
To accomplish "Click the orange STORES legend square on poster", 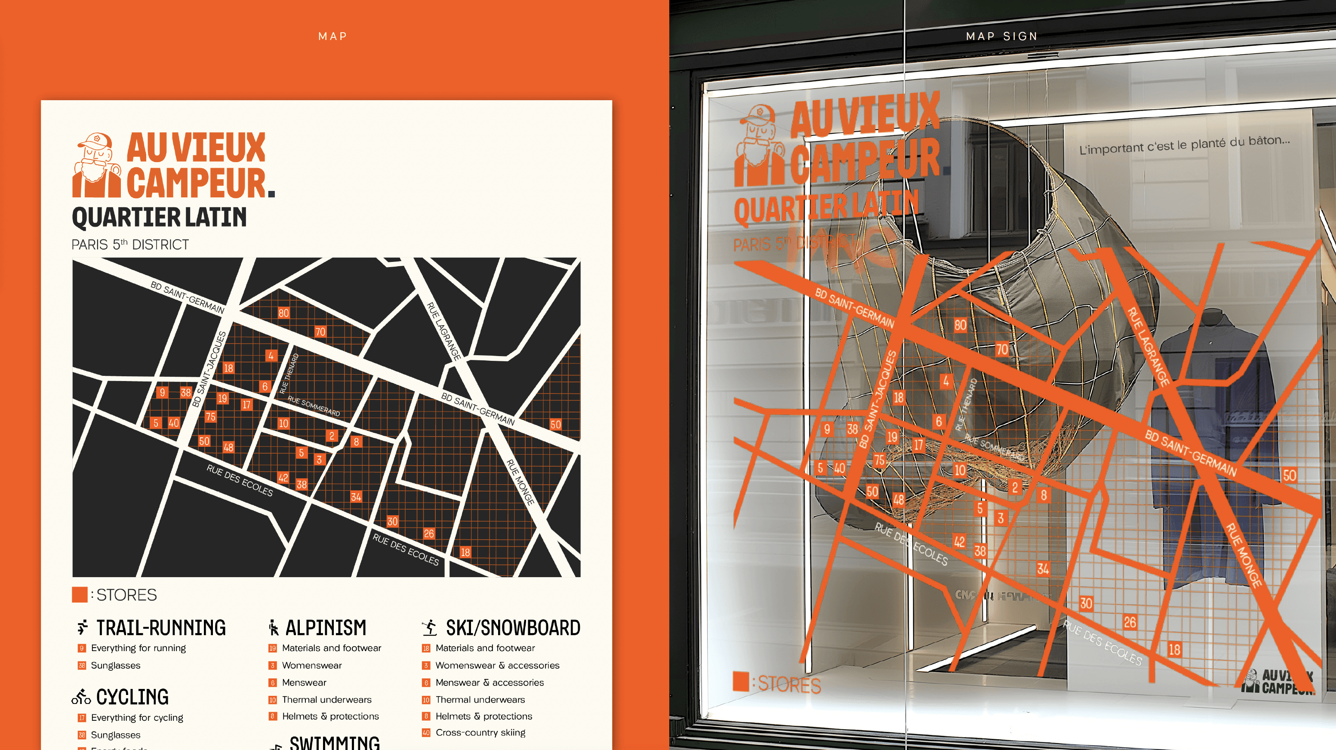I will 79,594.
